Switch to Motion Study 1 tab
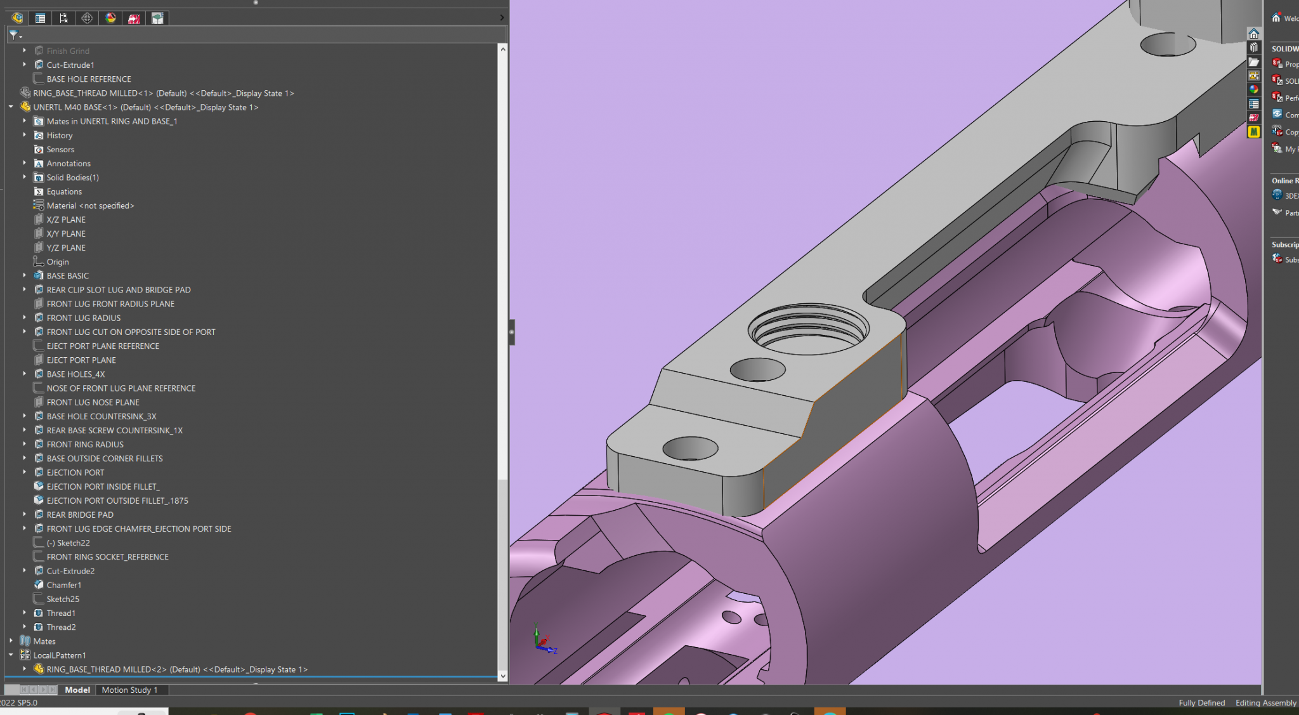This screenshot has width=1299, height=715. point(129,690)
